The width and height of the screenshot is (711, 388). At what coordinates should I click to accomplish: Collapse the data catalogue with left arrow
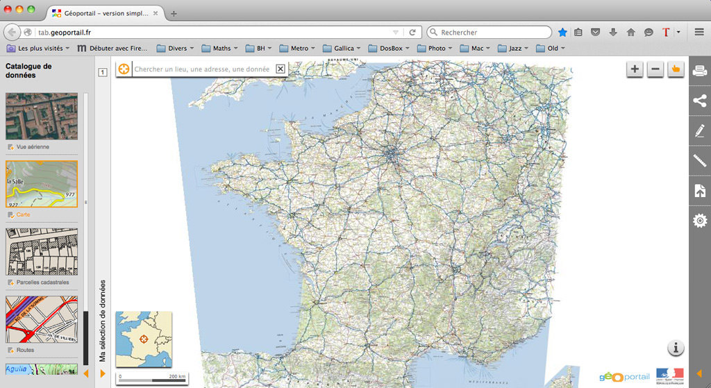[86, 373]
